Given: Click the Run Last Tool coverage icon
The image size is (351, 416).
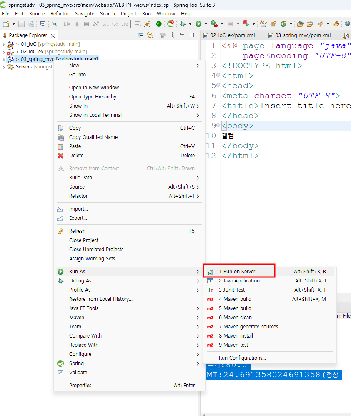Looking at the screenshot, I should tap(214, 24).
